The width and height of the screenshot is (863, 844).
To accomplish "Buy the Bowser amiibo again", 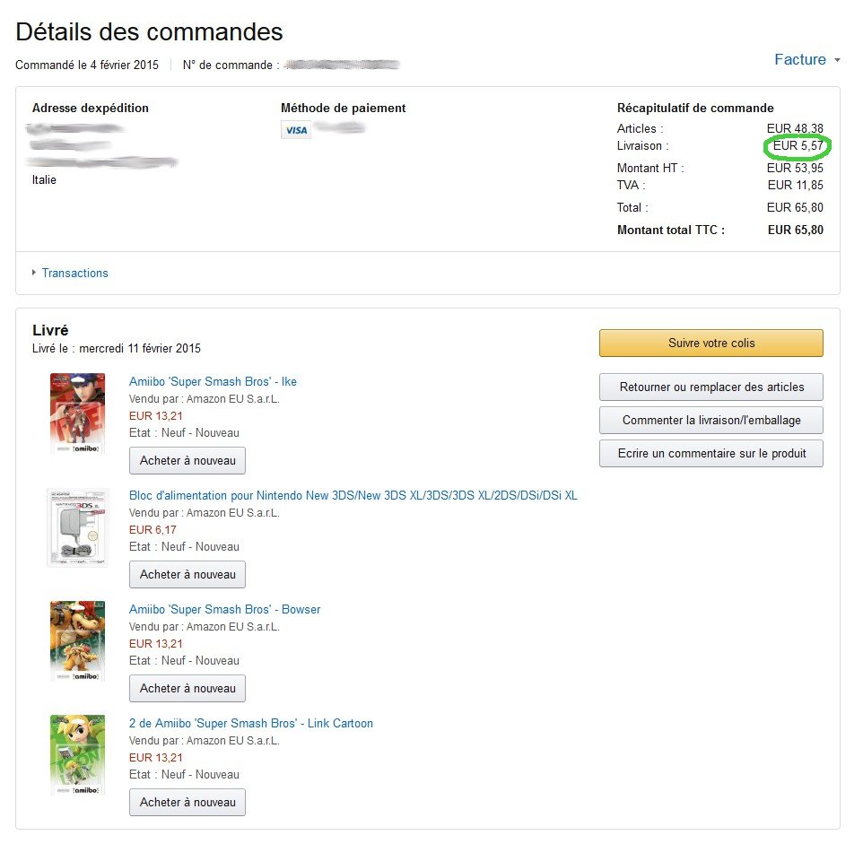I will tap(187, 688).
